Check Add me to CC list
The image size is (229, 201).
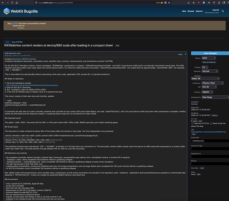pyautogui.click(x=192, y=123)
